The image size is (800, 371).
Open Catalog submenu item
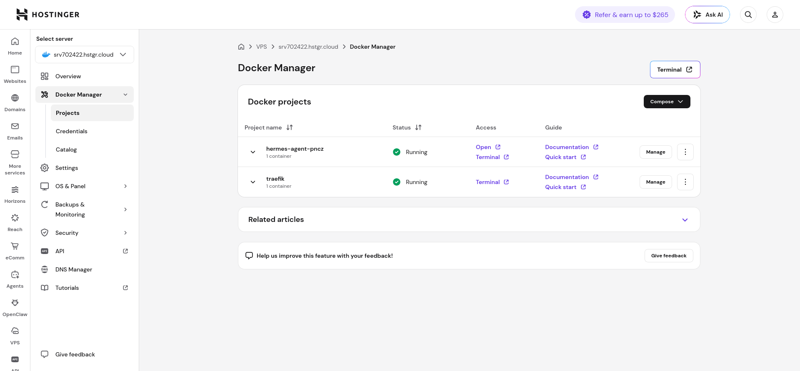pyautogui.click(x=92, y=149)
